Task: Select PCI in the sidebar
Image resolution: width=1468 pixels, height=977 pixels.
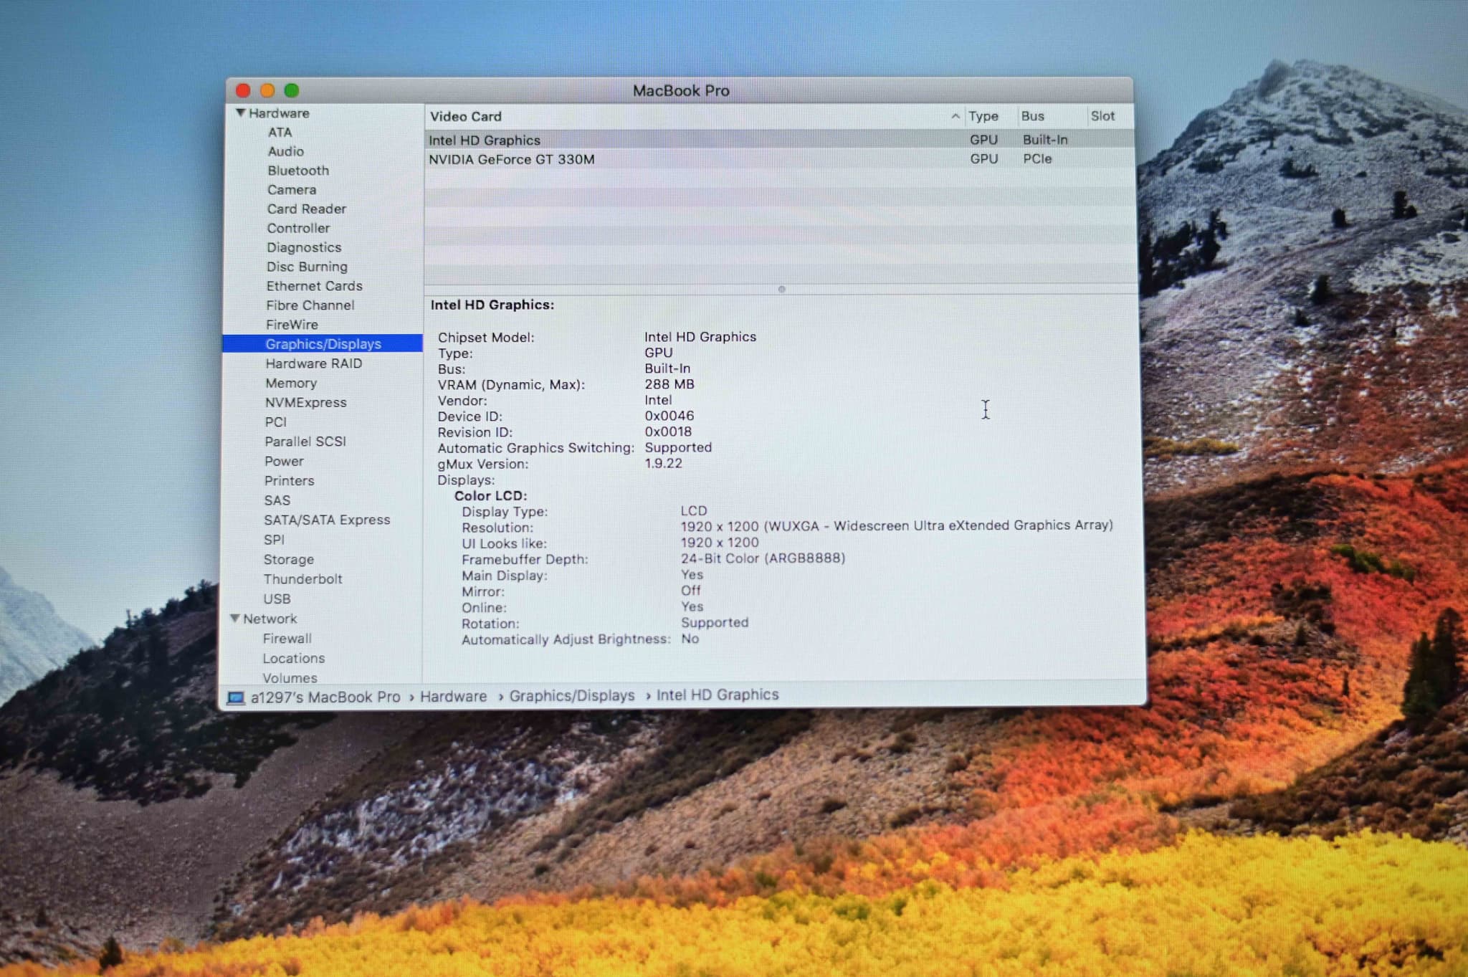Action: click(276, 422)
